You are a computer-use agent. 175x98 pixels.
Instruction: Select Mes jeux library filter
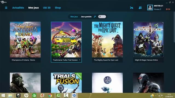coord(74,17)
